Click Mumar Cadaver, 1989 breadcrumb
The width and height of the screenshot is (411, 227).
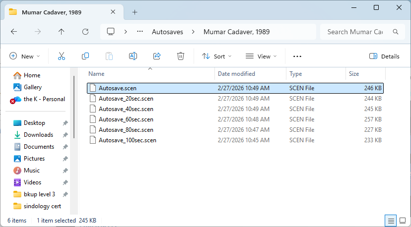coord(236,32)
